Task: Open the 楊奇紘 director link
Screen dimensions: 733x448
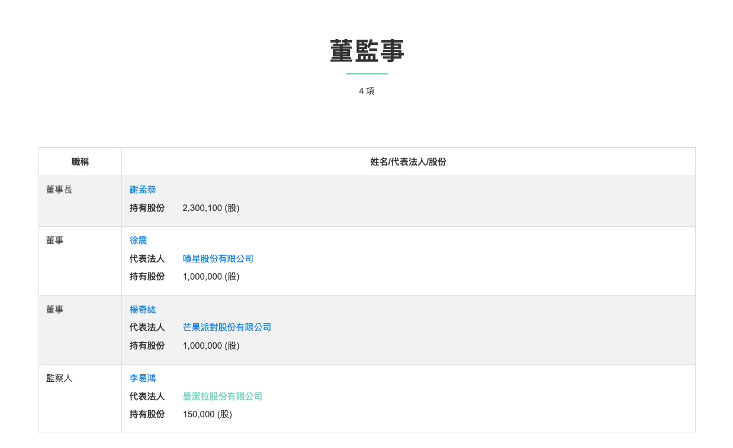Action: 143,310
